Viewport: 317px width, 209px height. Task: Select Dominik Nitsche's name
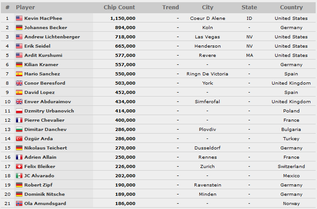pyautogui.click(x=45, y=194)
